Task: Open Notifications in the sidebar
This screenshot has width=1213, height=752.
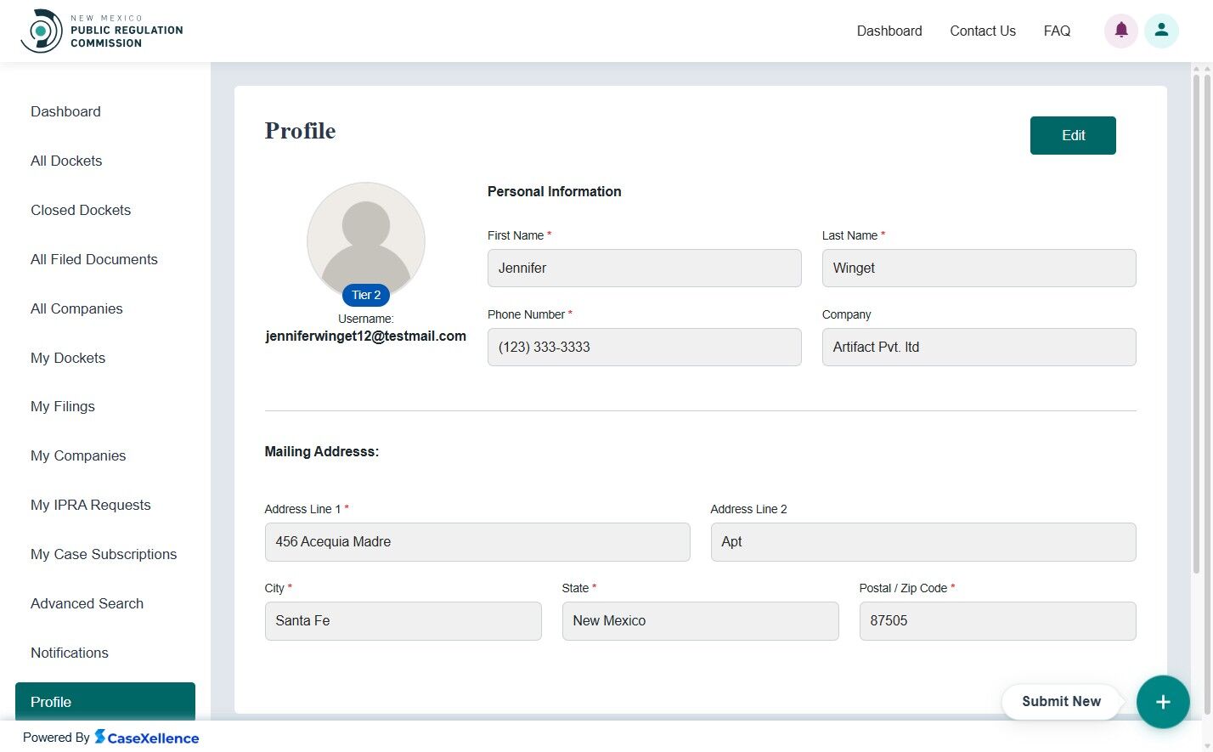Action: (70, 653)
